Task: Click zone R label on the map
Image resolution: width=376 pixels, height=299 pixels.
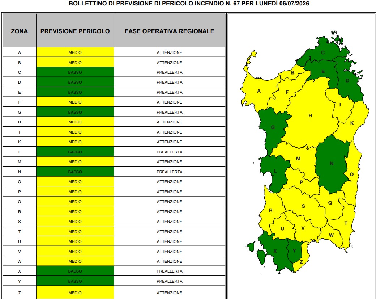Action: [270, 210]
